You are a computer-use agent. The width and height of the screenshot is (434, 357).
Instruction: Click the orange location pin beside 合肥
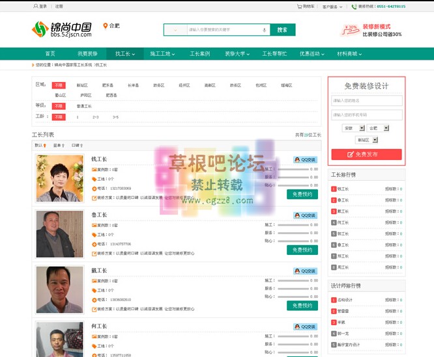(105, 26)
